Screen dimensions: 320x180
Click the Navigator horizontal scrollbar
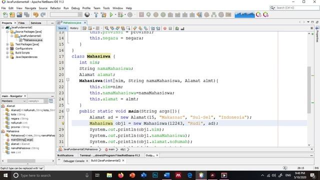pos(21,161)
